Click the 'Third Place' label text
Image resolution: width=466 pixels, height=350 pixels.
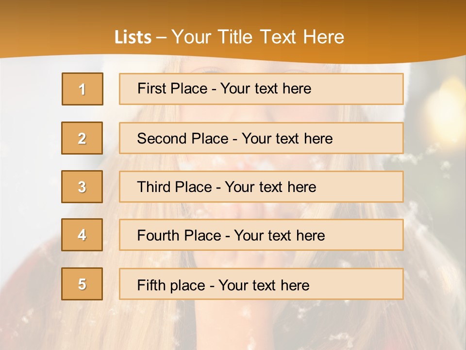click(x=174, y=187)
